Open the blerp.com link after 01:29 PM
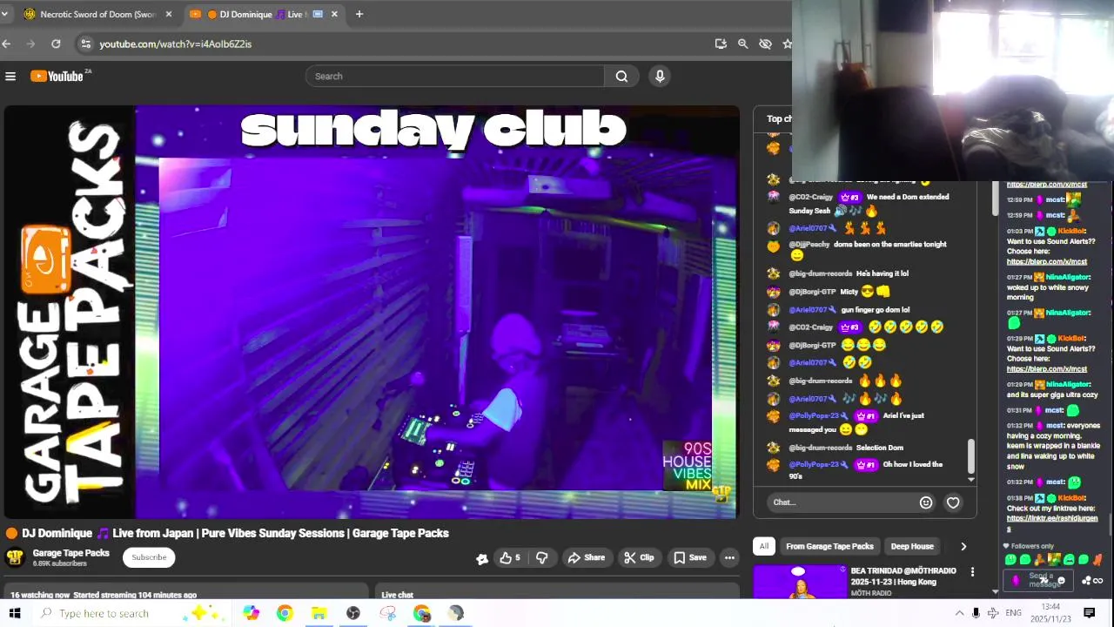The image size is (1114, 627). click(x=1047, y=369)
